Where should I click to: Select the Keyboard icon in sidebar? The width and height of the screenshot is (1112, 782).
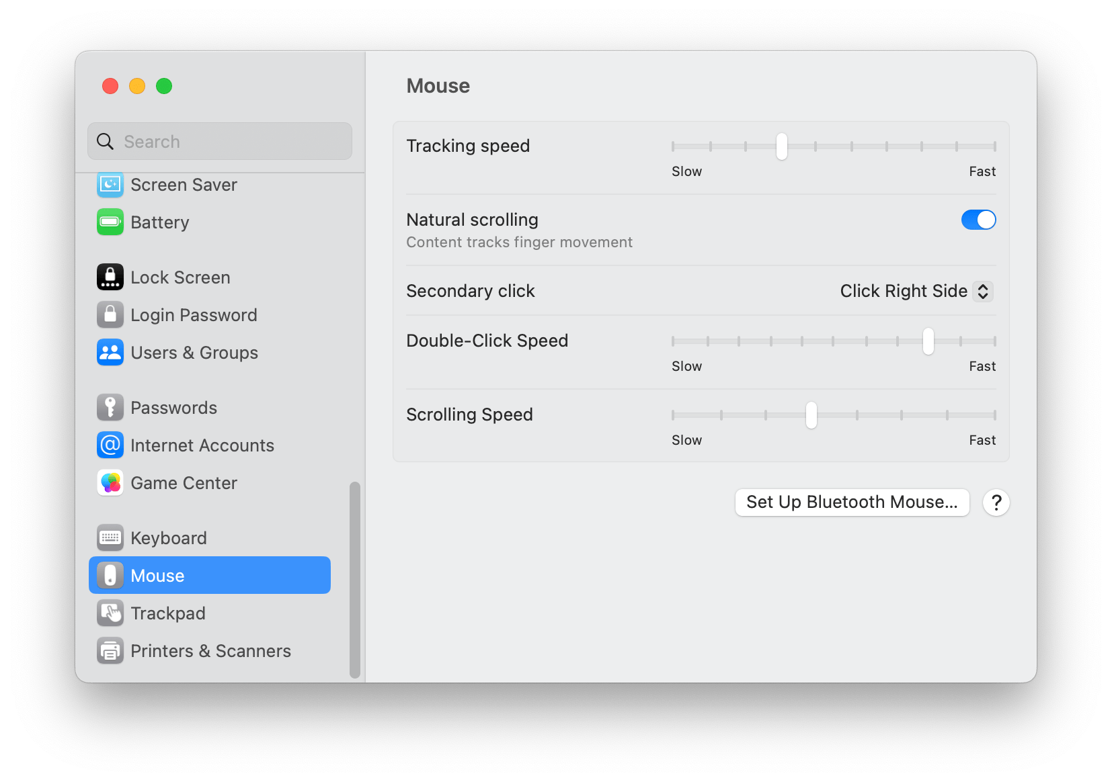tap(110, 537)
